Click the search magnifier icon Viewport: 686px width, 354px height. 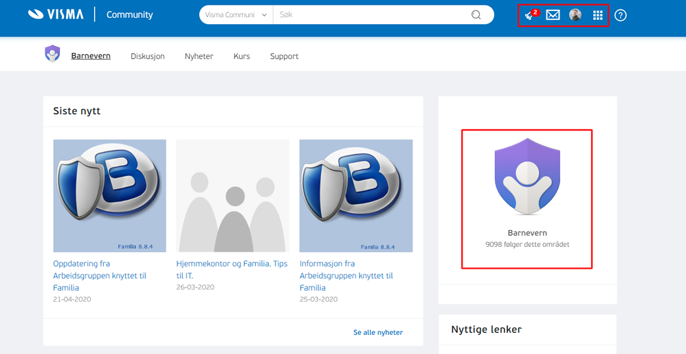[476, 15]
